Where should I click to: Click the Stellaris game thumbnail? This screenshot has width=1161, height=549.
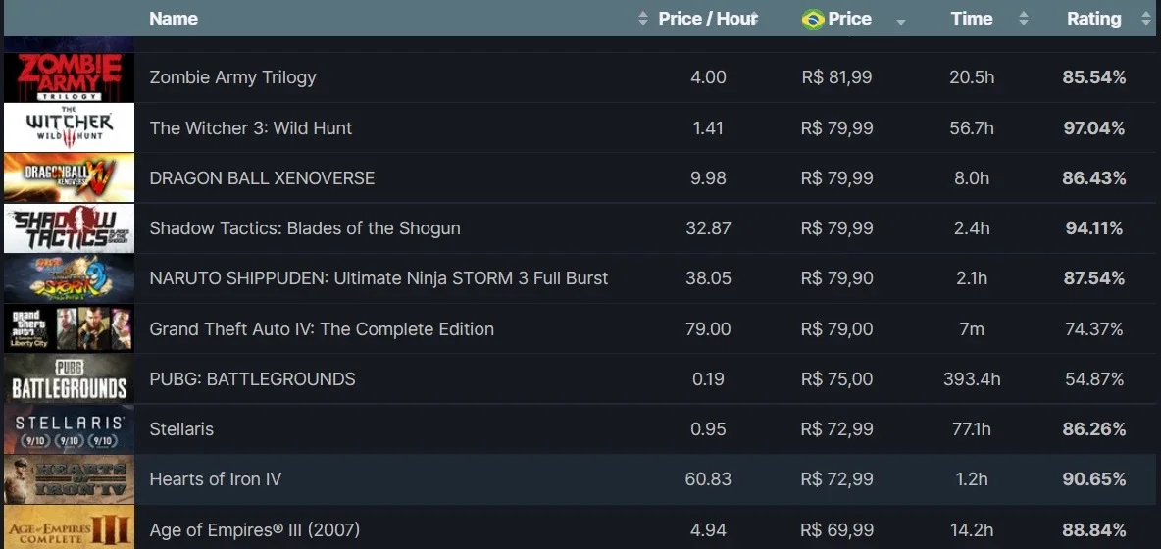point(69,429)
